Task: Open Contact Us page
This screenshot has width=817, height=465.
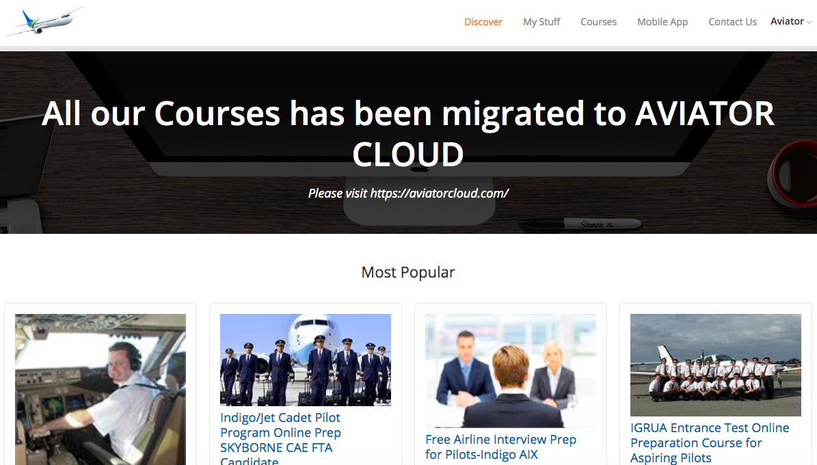Action: 732,22
